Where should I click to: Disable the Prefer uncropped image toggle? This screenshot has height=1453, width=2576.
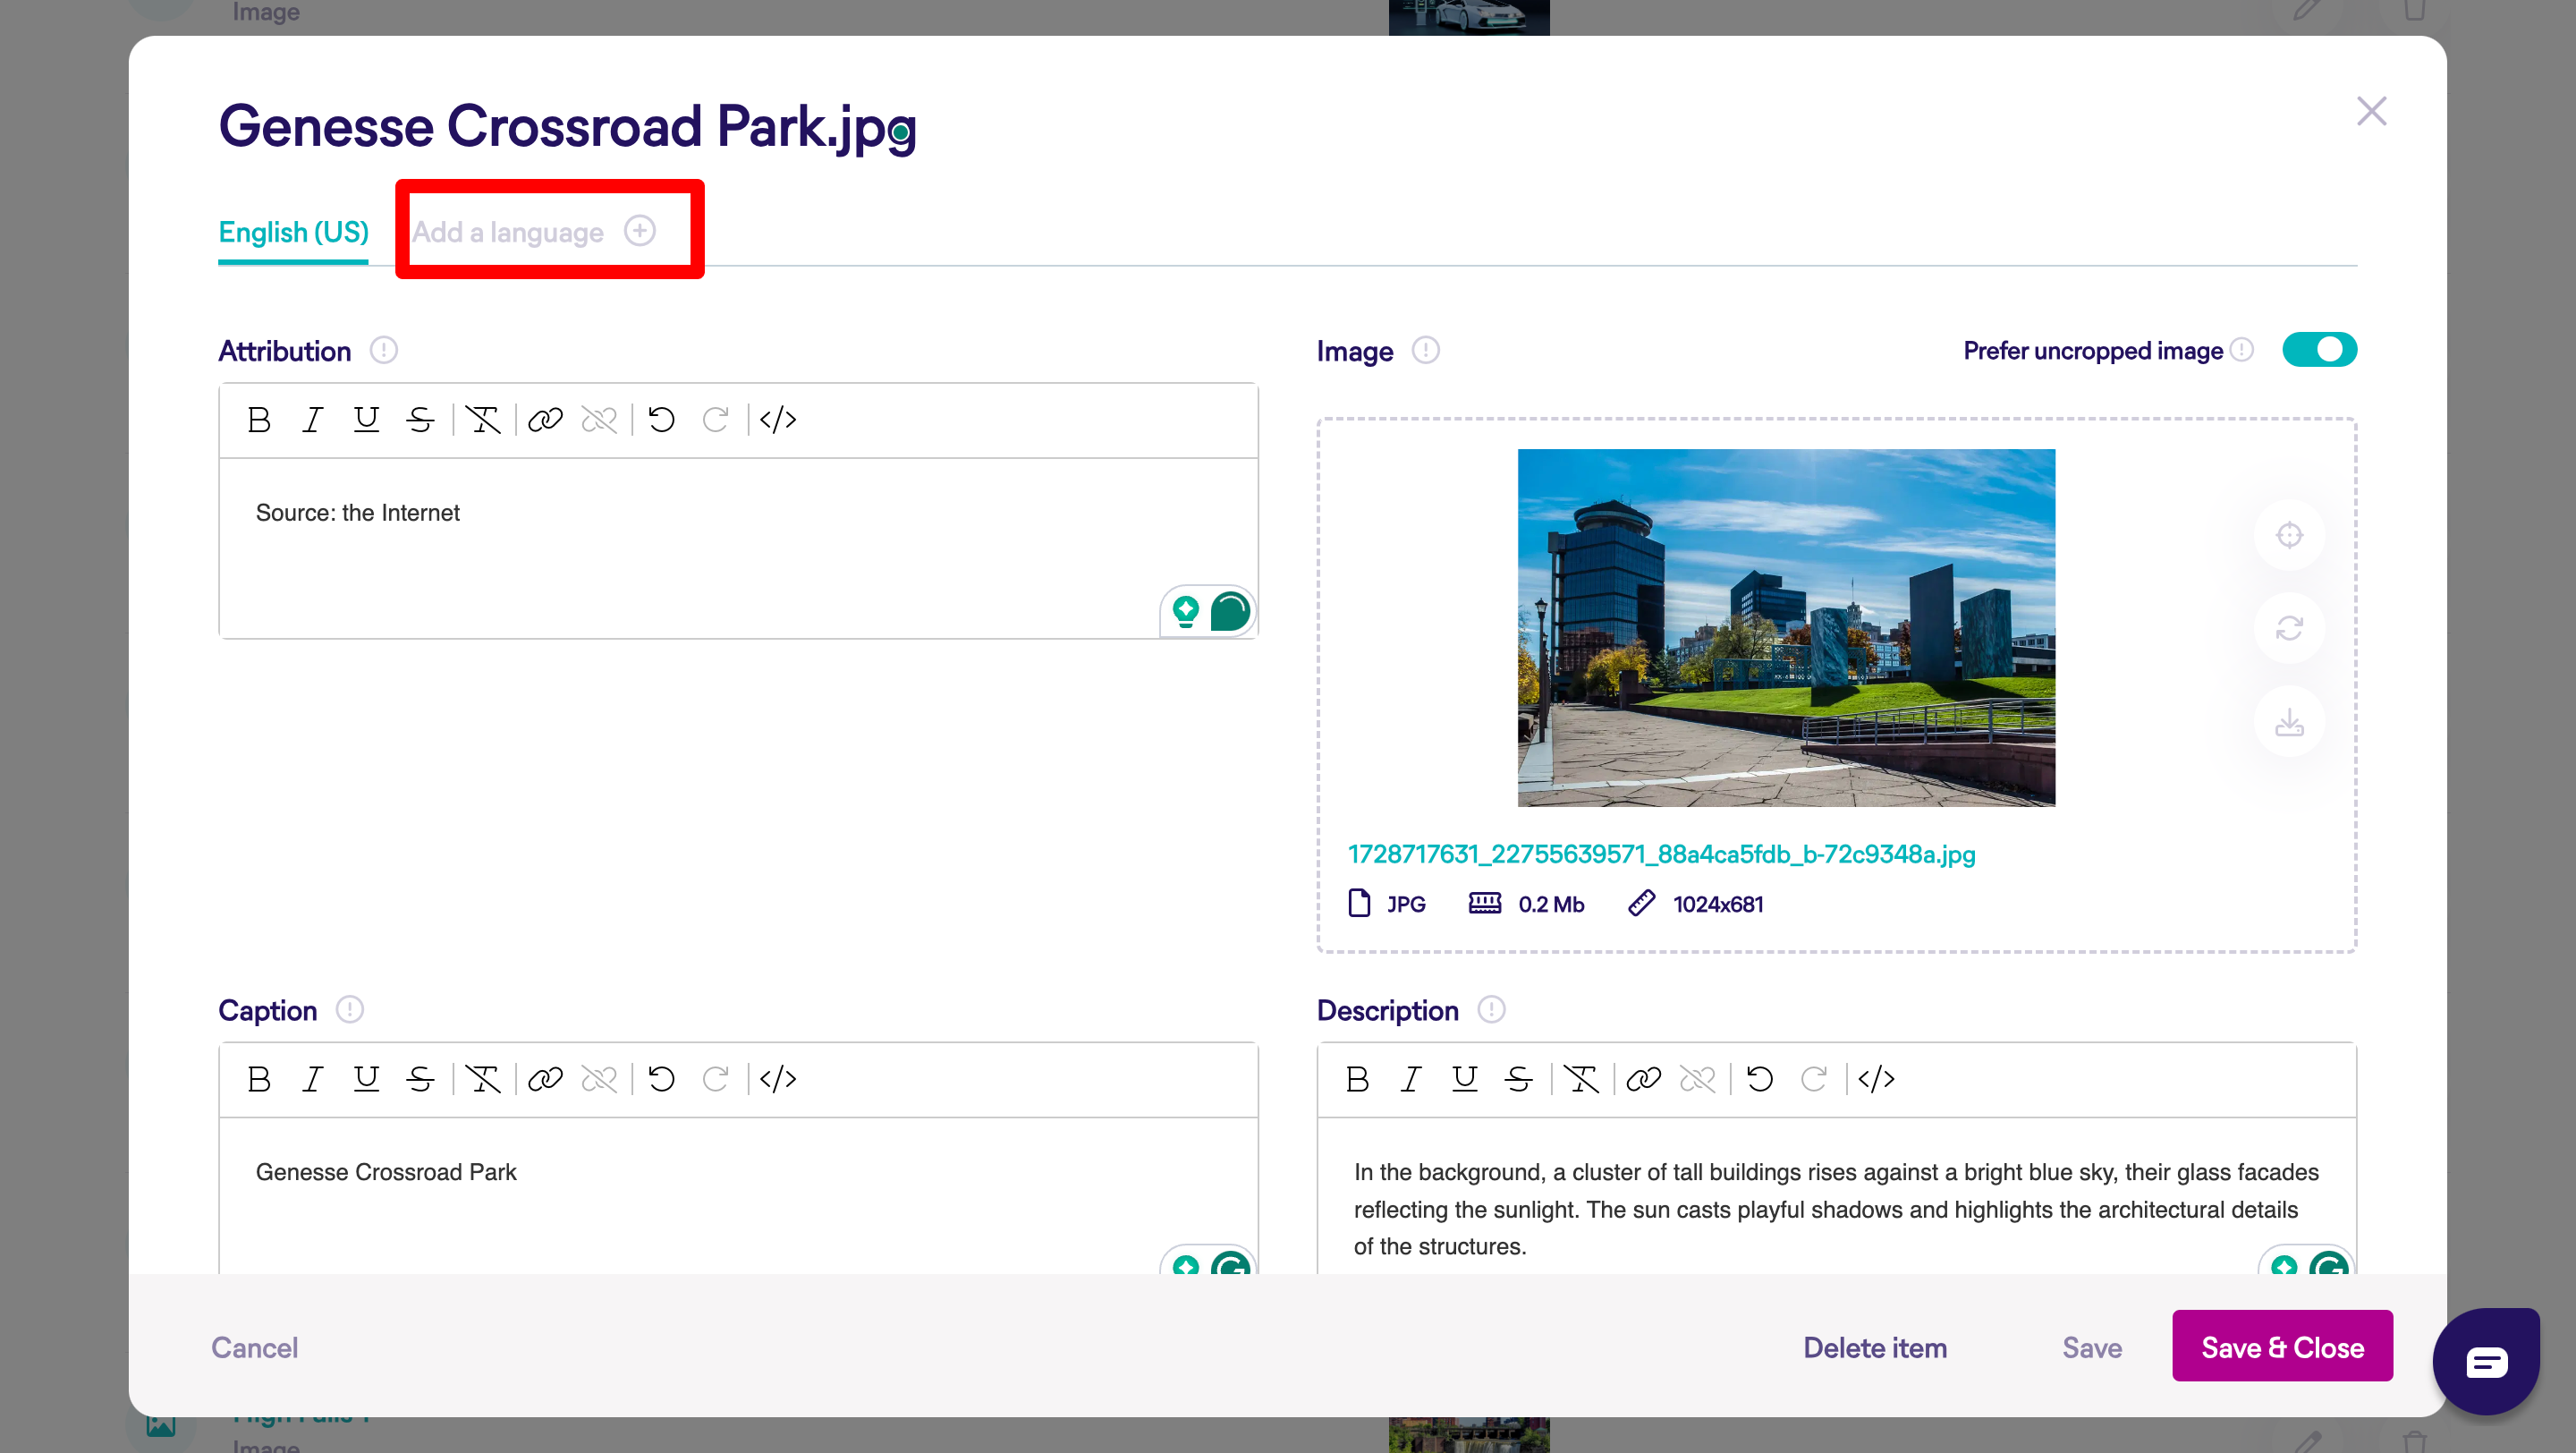(x=2319, y=350)
